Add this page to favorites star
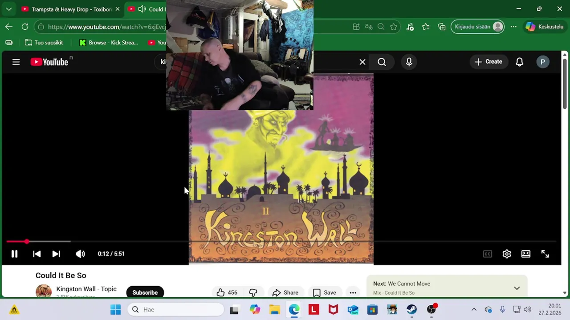The height and width of the screenshot is (320, 570). click(394, 27)
